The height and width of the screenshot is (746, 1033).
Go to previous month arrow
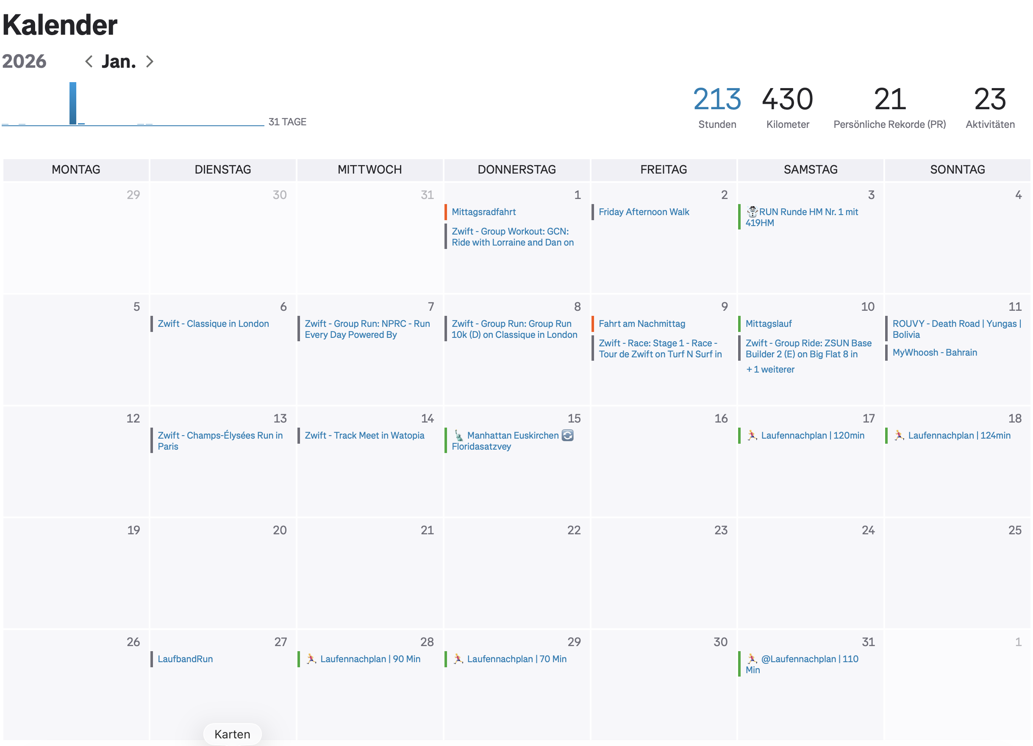pyautogui.click(x=89, y=61)
